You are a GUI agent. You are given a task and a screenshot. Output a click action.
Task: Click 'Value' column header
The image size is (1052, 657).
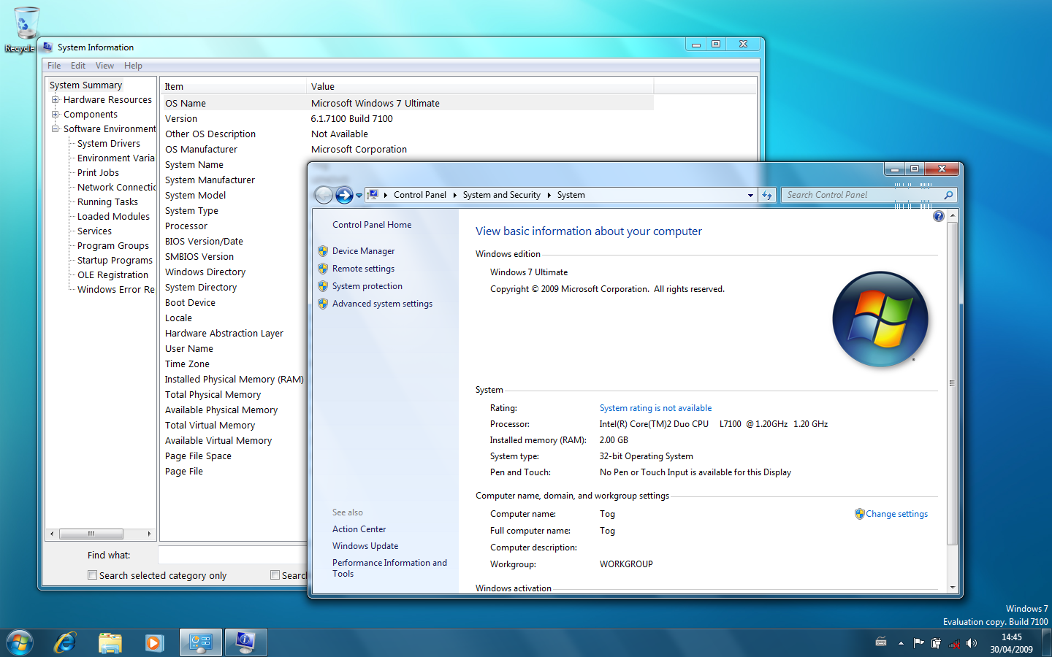[x=480, y=86]
